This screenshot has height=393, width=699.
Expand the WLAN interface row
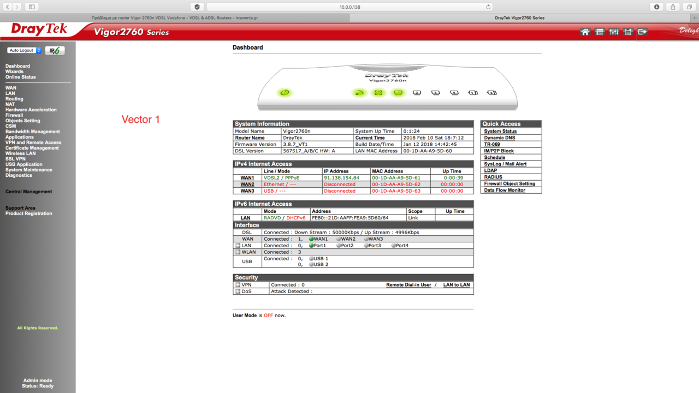point(238,252)
